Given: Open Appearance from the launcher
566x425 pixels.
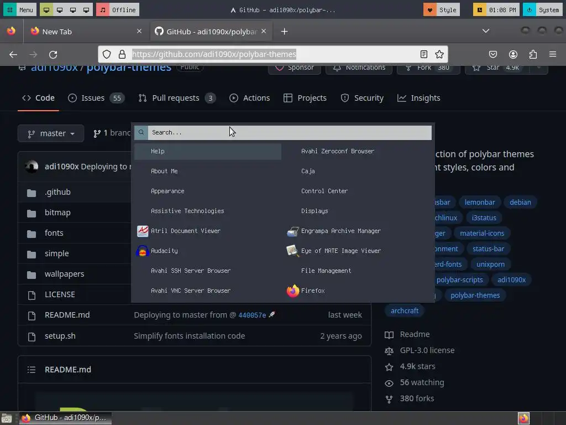Looking at the screenshot, I should 208,191.
